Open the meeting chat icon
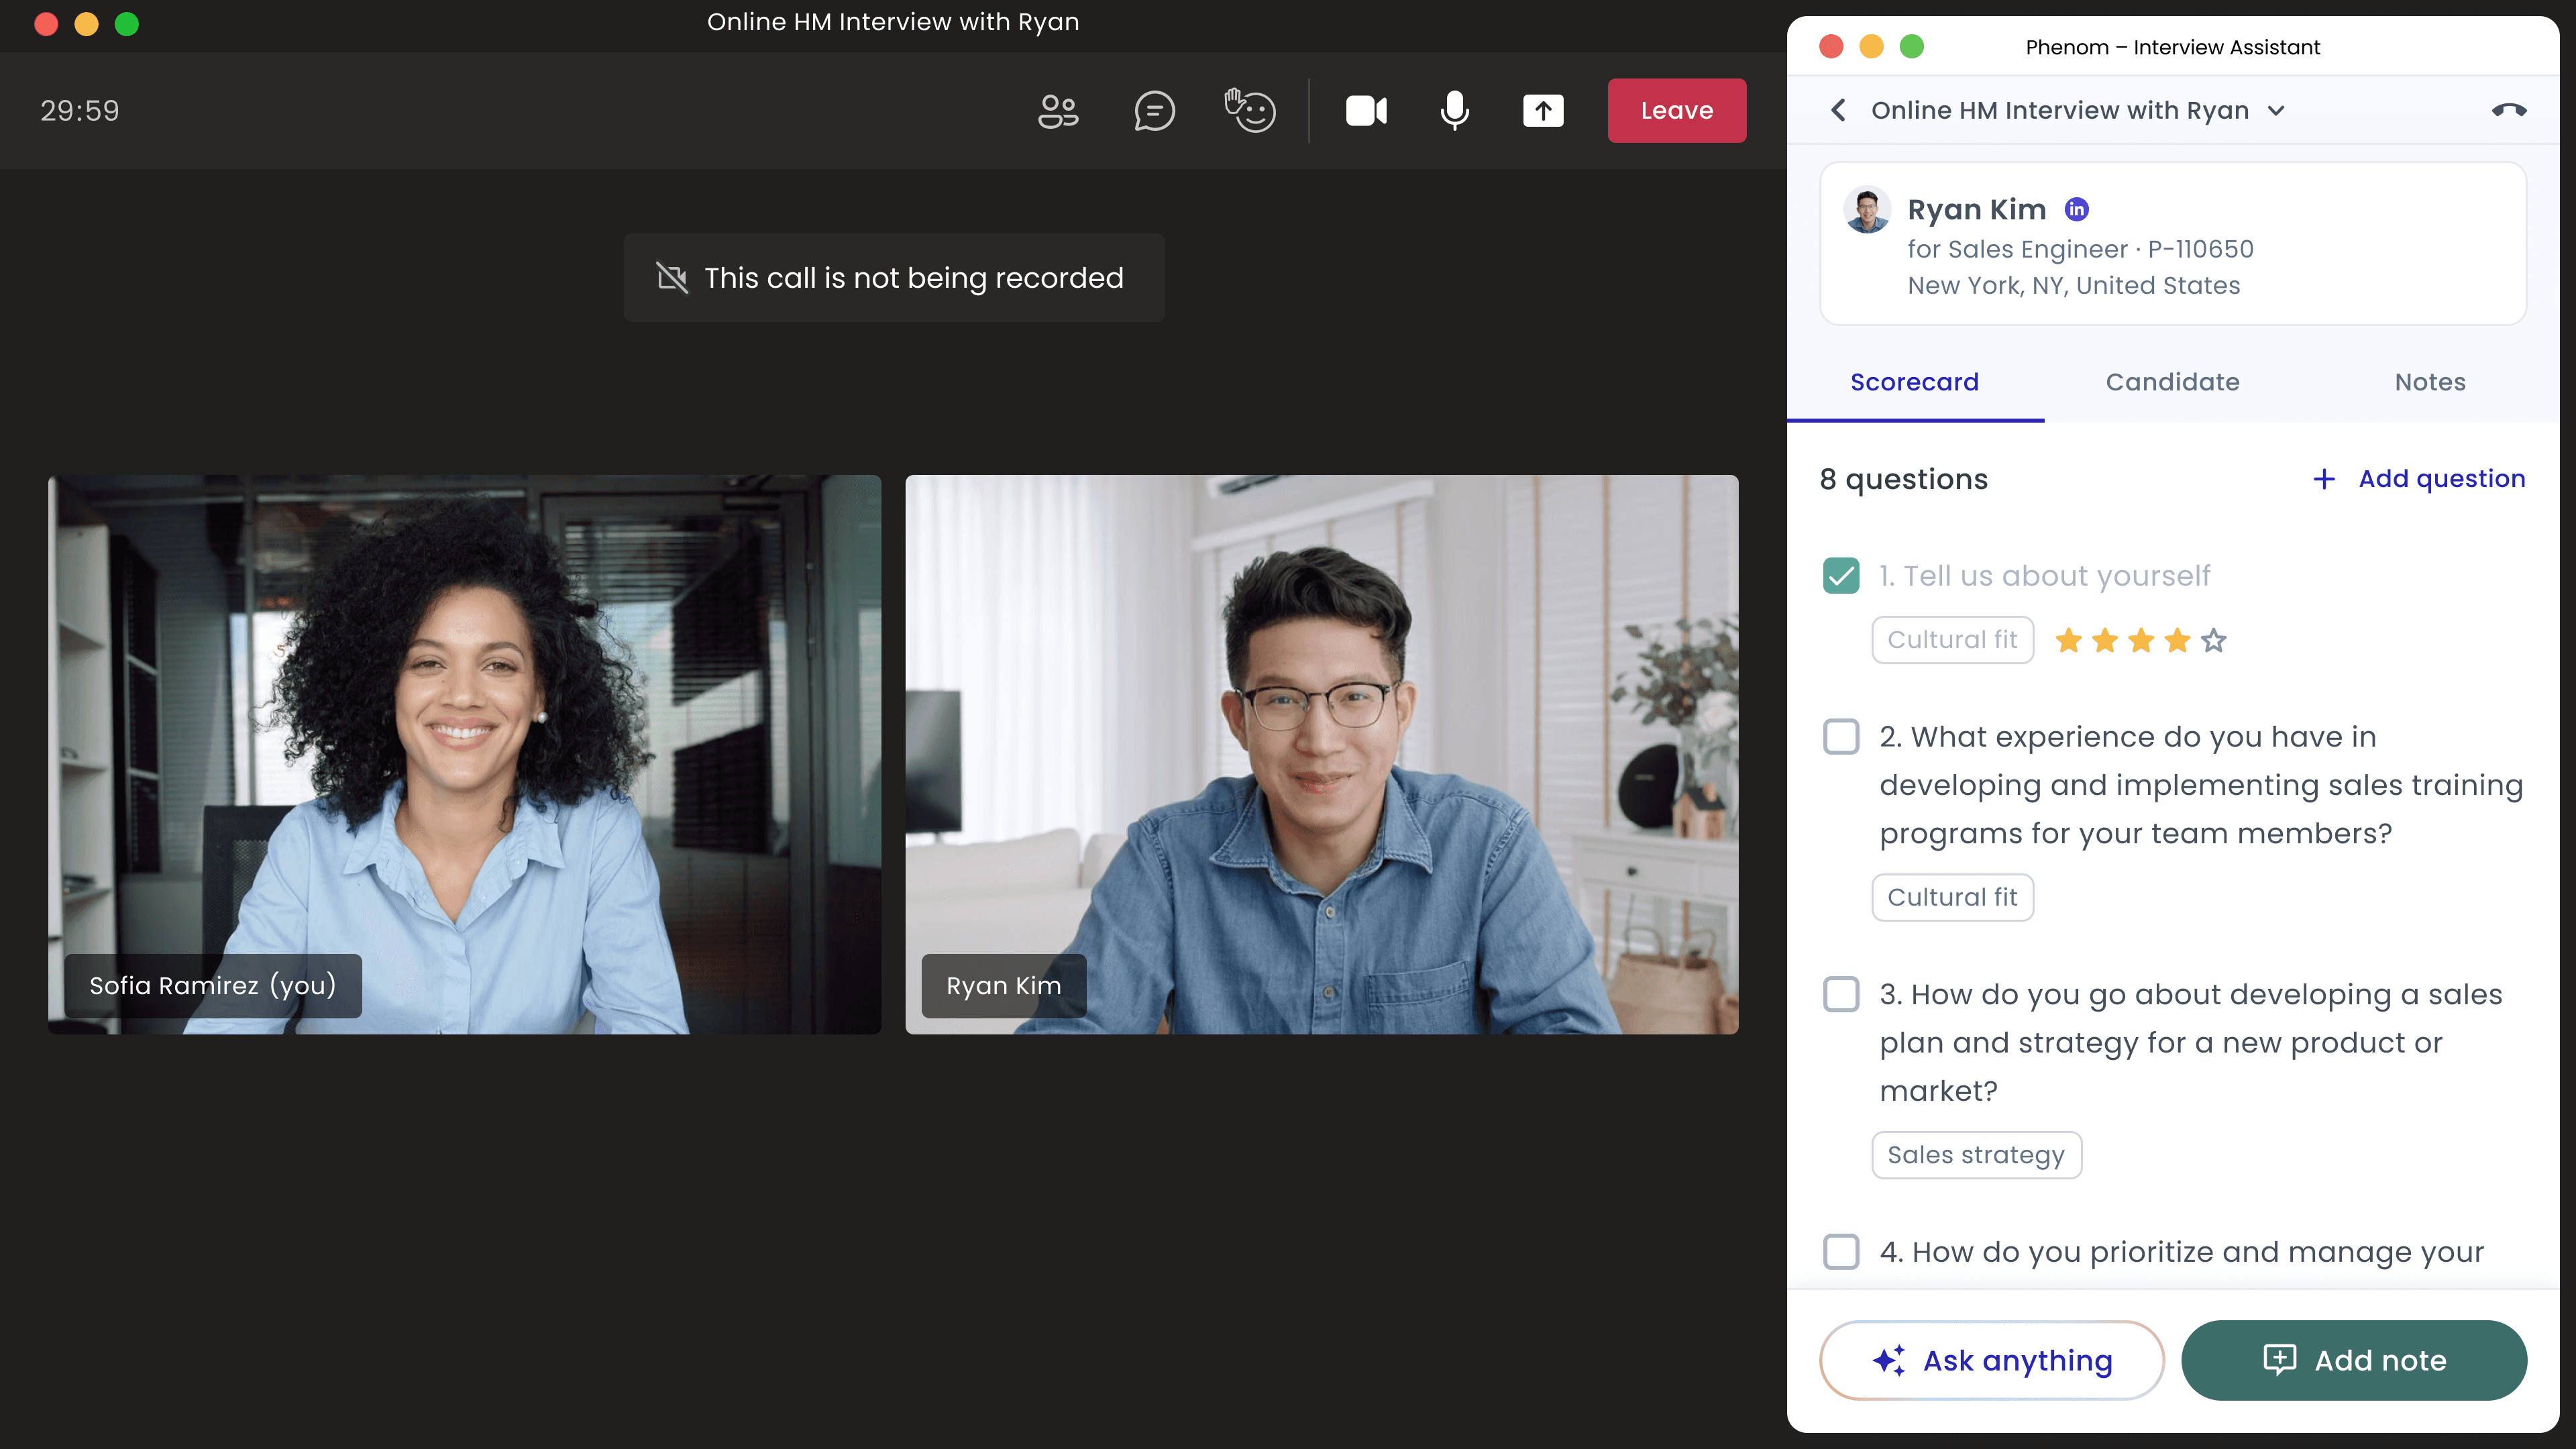Image resolution: width=2576 pixels, height=1449 pixels. [1154, 111]
